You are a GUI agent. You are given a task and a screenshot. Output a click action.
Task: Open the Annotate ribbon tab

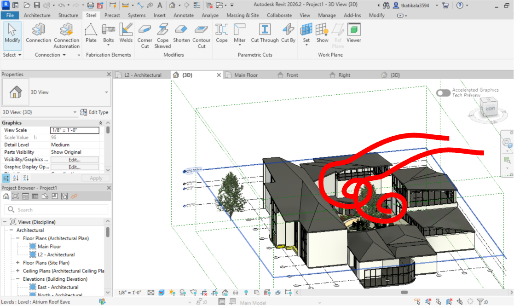pyautogui.click(x=183, y=15)
